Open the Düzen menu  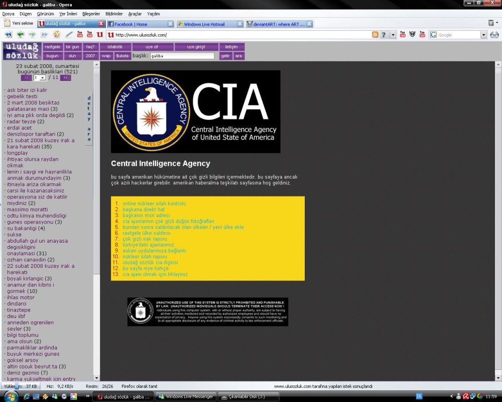pyautogui.click(x=26, y=14)
